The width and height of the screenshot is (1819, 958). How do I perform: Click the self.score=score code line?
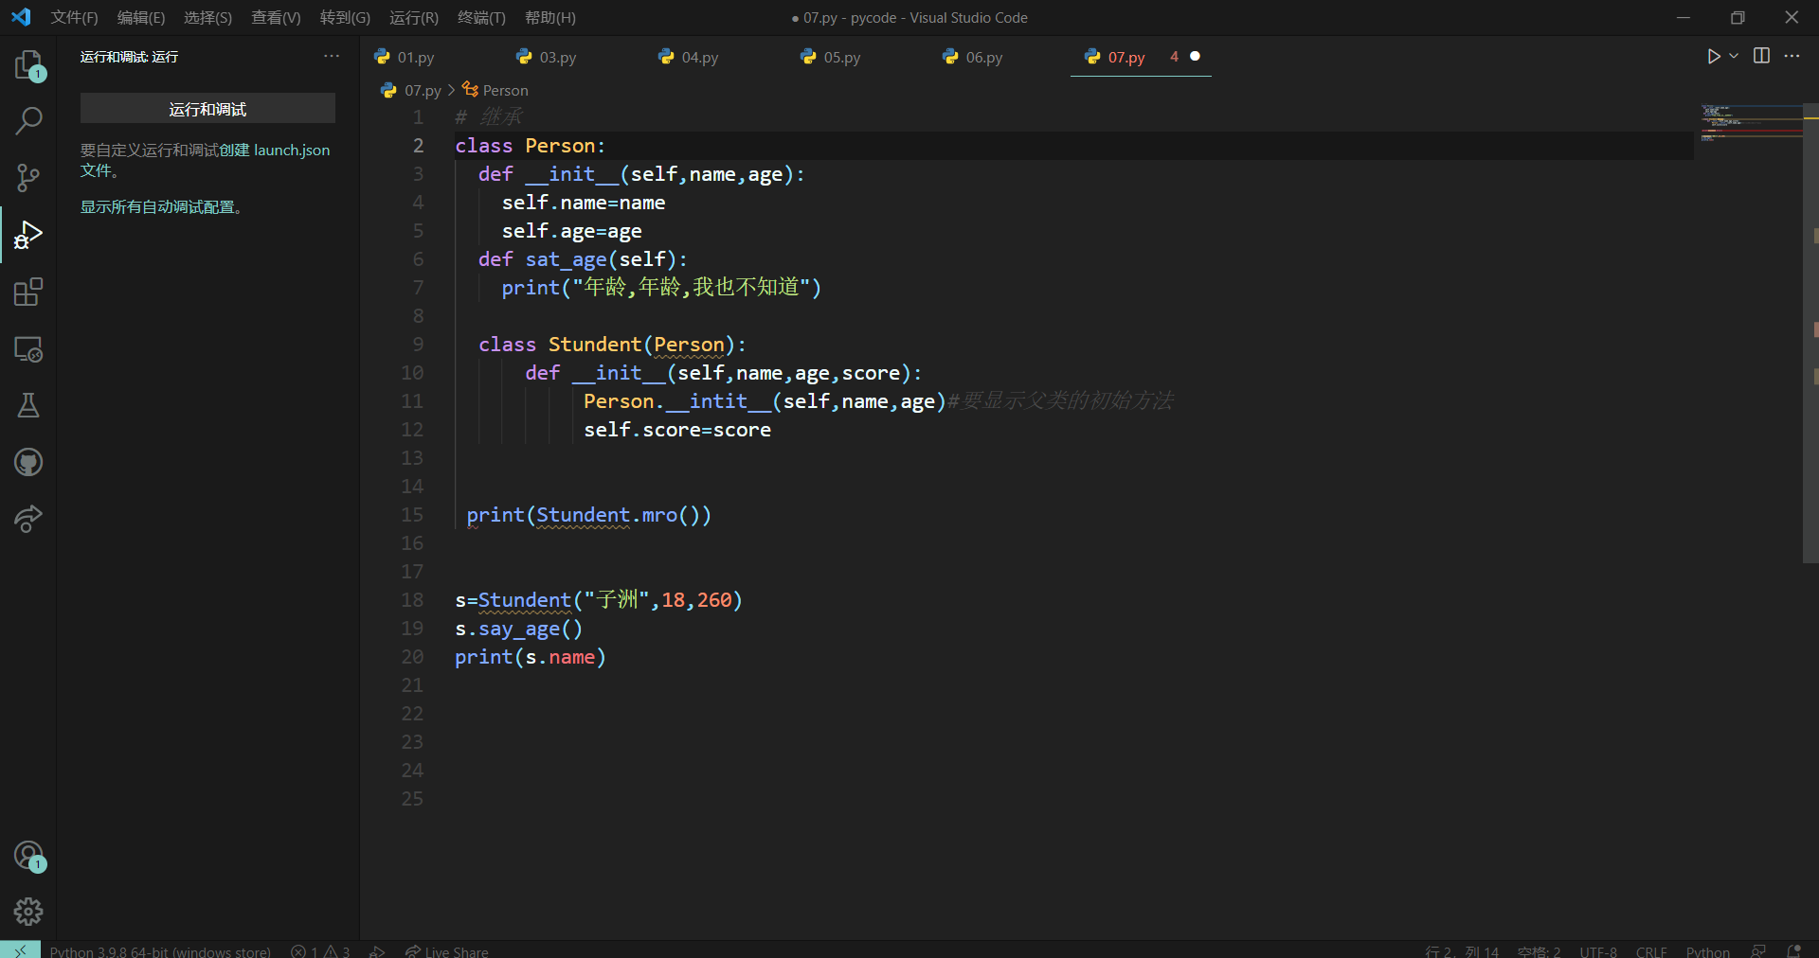[x=677, y=430]
